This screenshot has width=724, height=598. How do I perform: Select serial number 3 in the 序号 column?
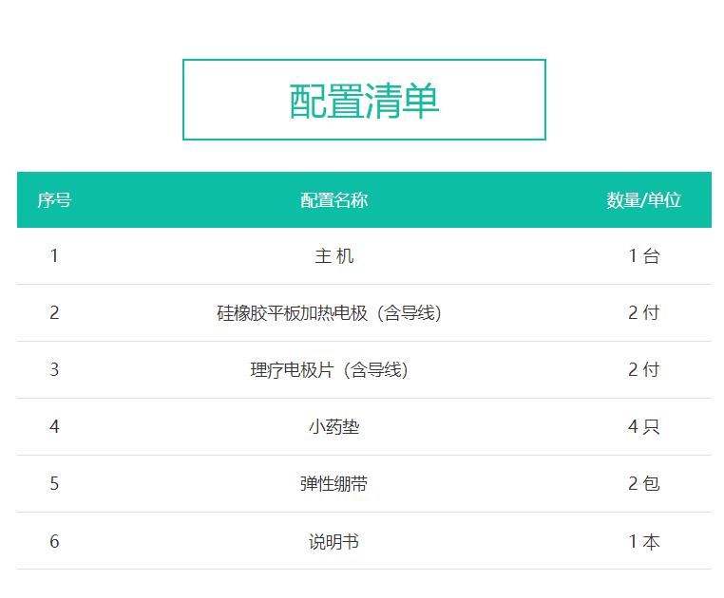pos(54,370)
